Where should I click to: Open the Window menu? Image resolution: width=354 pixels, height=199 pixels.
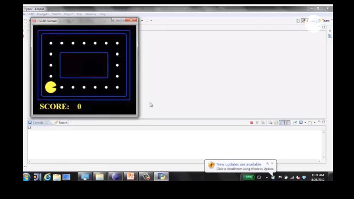click(x=91, y=14)
